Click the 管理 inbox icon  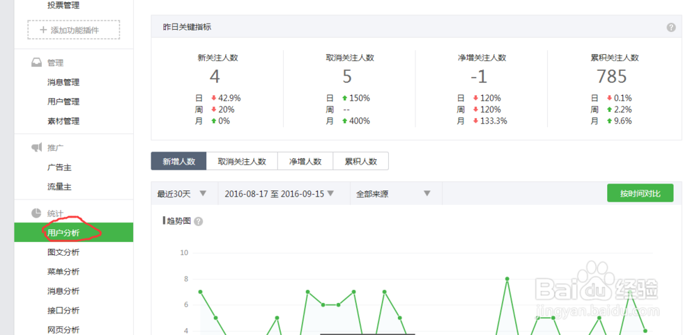click(36, 63)
